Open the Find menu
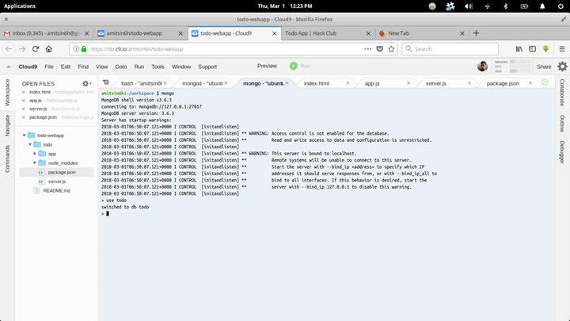Viewport: 570px width, 321px height. (x=83, y=67)
